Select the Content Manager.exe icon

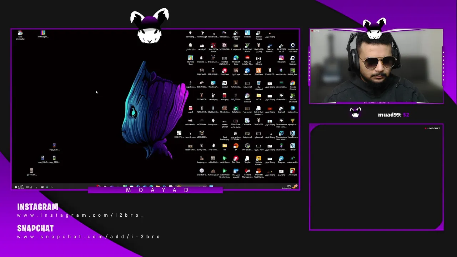coord(247,173)
